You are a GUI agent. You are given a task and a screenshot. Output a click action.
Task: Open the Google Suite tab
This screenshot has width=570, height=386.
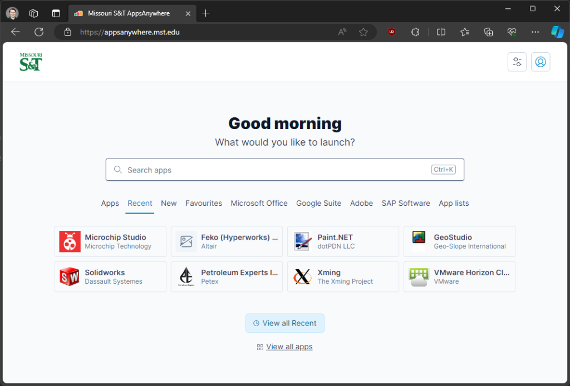pos(318,204)
